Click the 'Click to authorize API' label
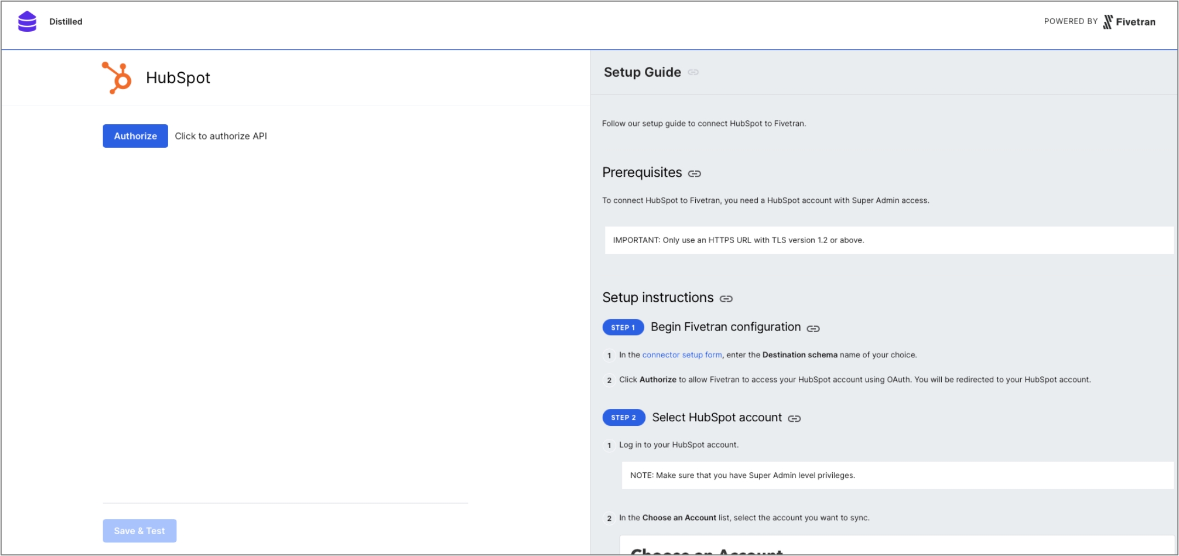 (x=221, y=136)
